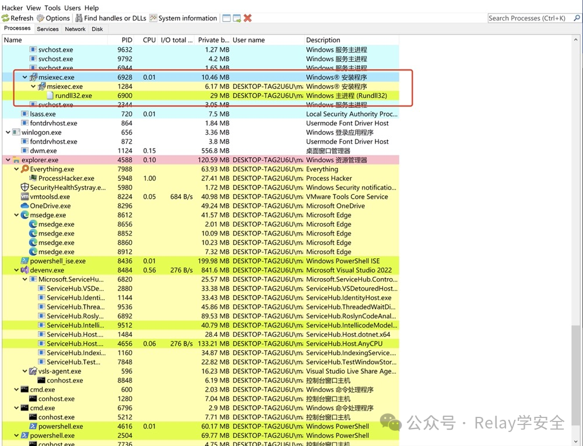This screenshot has height=446, width=583.
Task: Switch to the Network tab
Action: coord(75,29)
